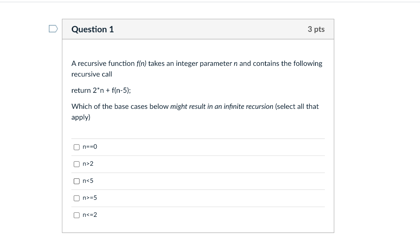The image size is (420, 250).
Task: Click the answer text n==0
Action: coord(89,147)
